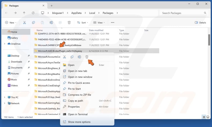
Task: Click Show more options
Action: [87, 122]
